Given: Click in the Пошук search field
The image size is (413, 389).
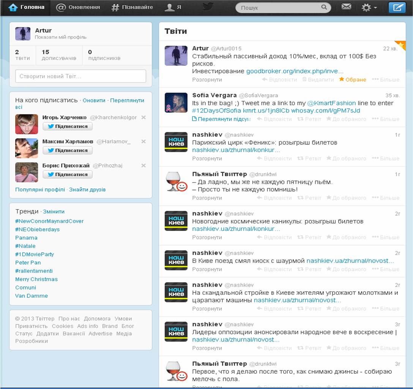Looking at the screenshot, I should [x=283, y=8].
